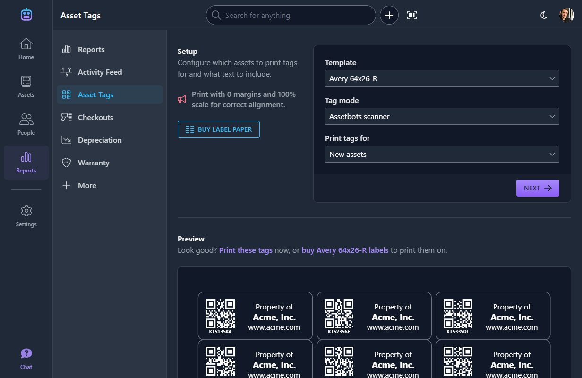Click the Preview heading text
582x378 pixels.
tap(191, 239)
